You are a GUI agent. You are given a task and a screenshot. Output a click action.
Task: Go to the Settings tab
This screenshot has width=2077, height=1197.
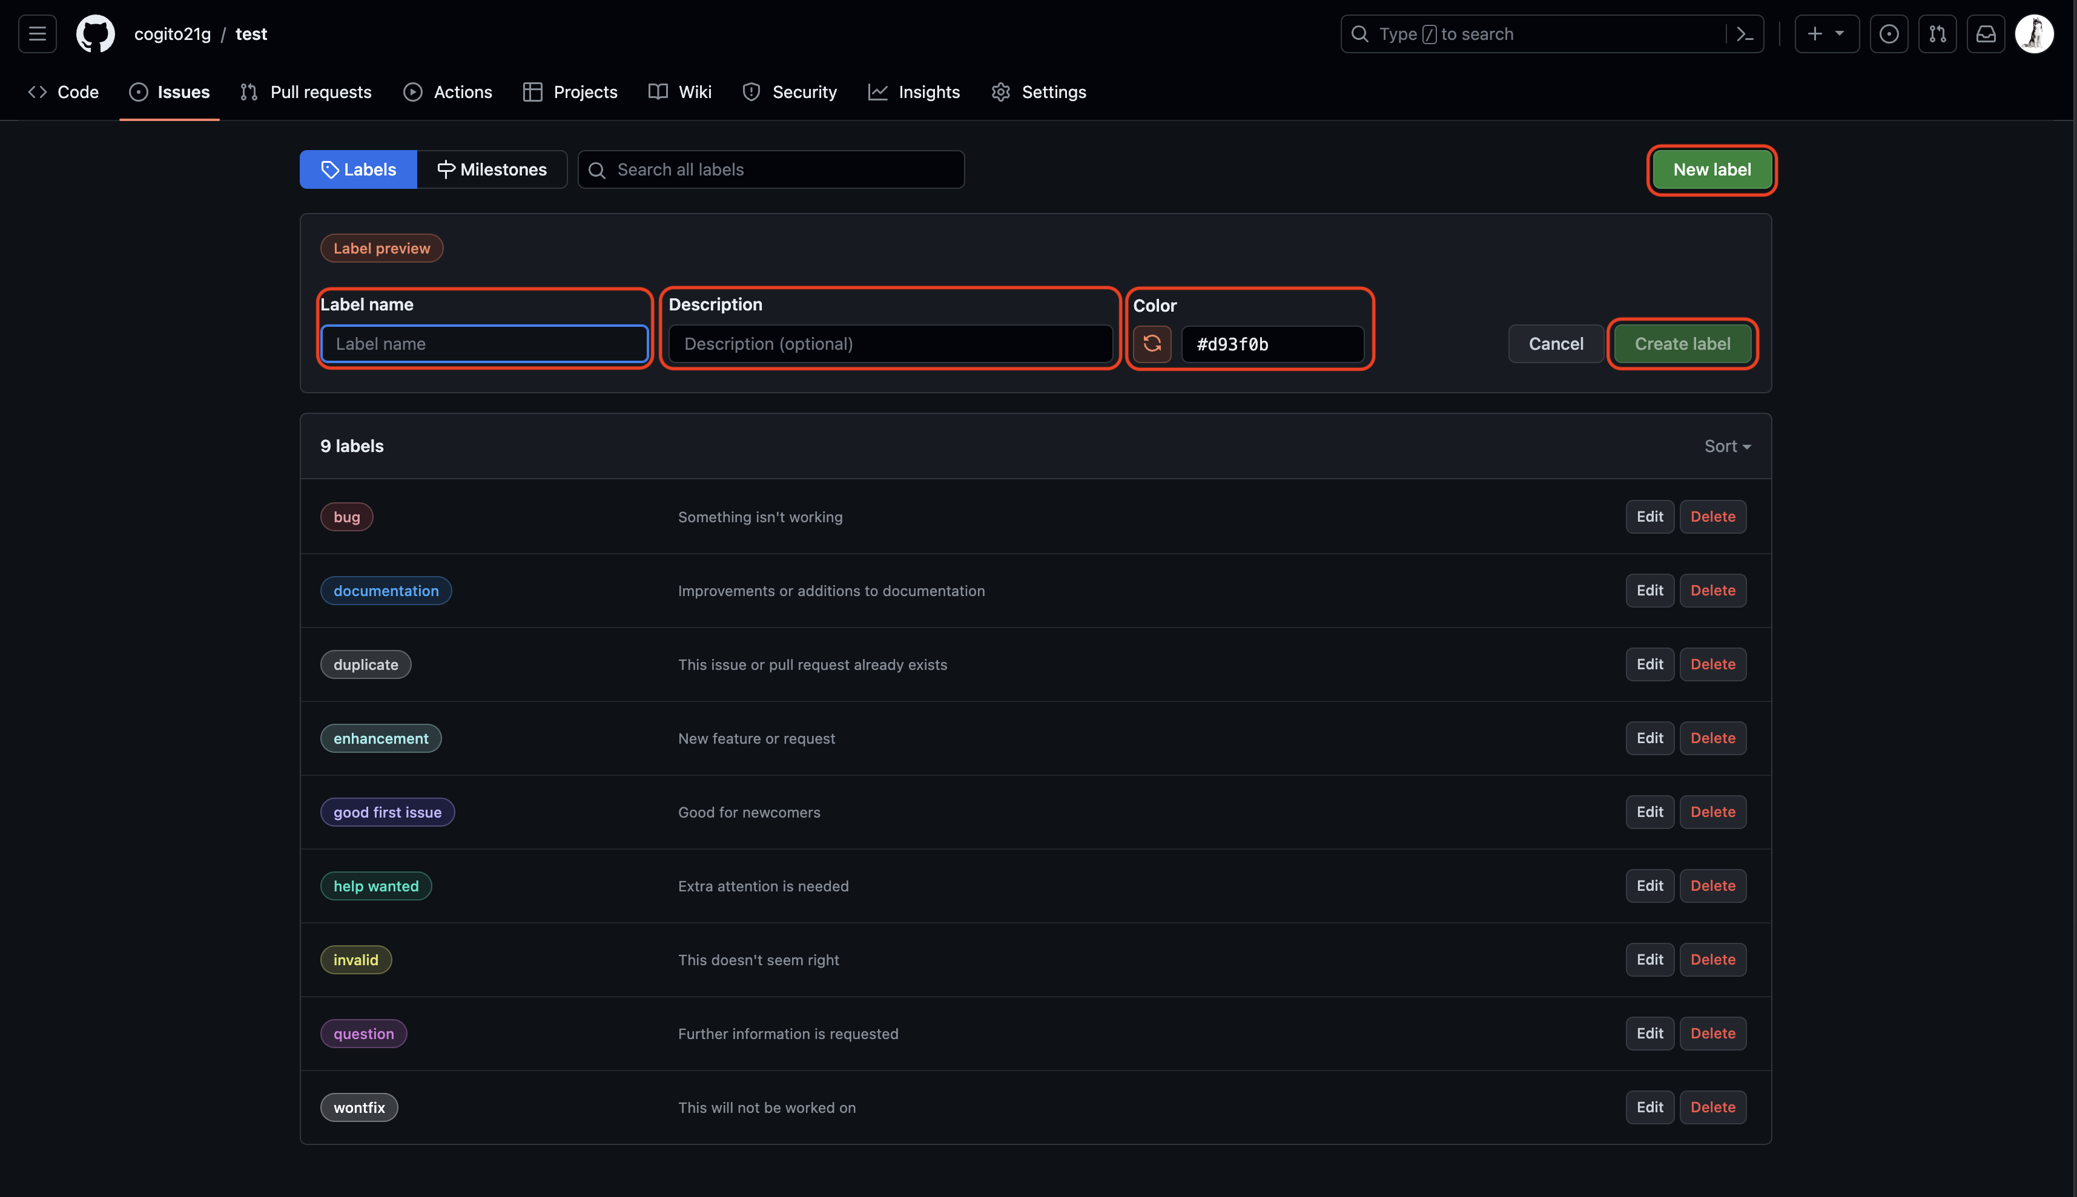(x=1039, y=92)
